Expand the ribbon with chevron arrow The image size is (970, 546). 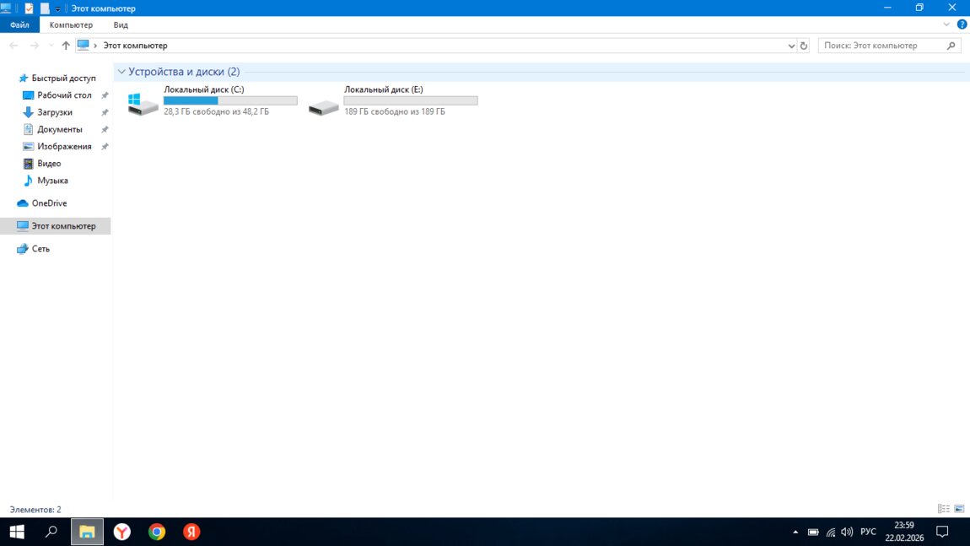coord(946,25)
